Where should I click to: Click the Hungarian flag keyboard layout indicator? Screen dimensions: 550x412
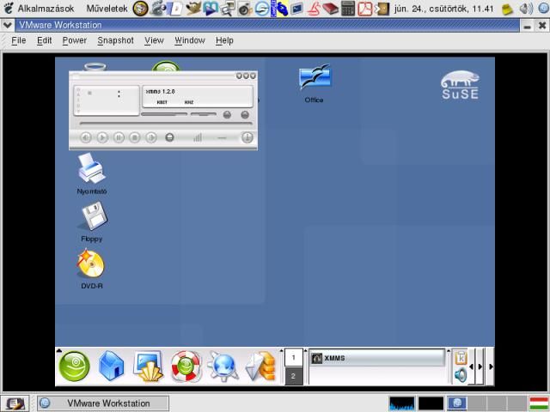pyautogui.click(x=539, y=403)
